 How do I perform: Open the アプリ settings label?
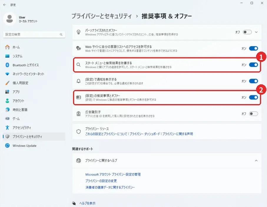[x=16, y=92]
